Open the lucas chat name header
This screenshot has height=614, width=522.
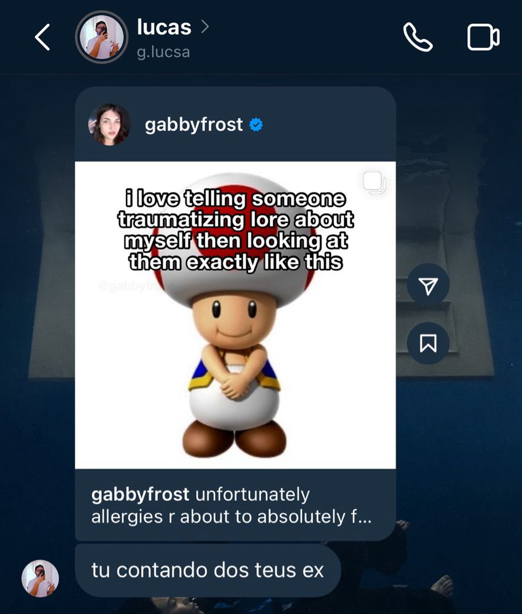[164, 28]
